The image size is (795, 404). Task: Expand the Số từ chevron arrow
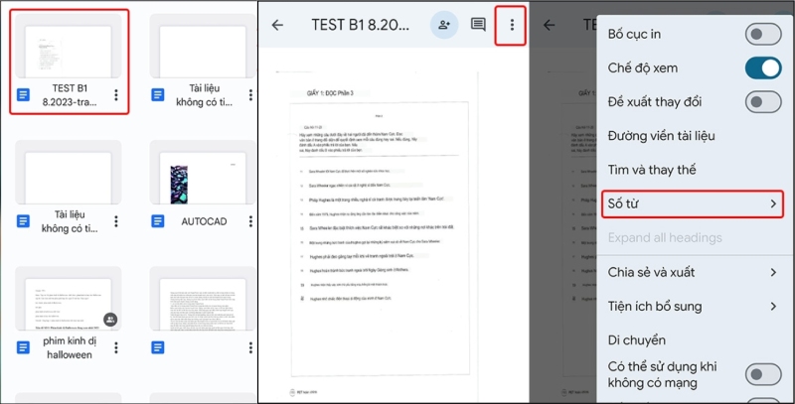pos(773,203)
